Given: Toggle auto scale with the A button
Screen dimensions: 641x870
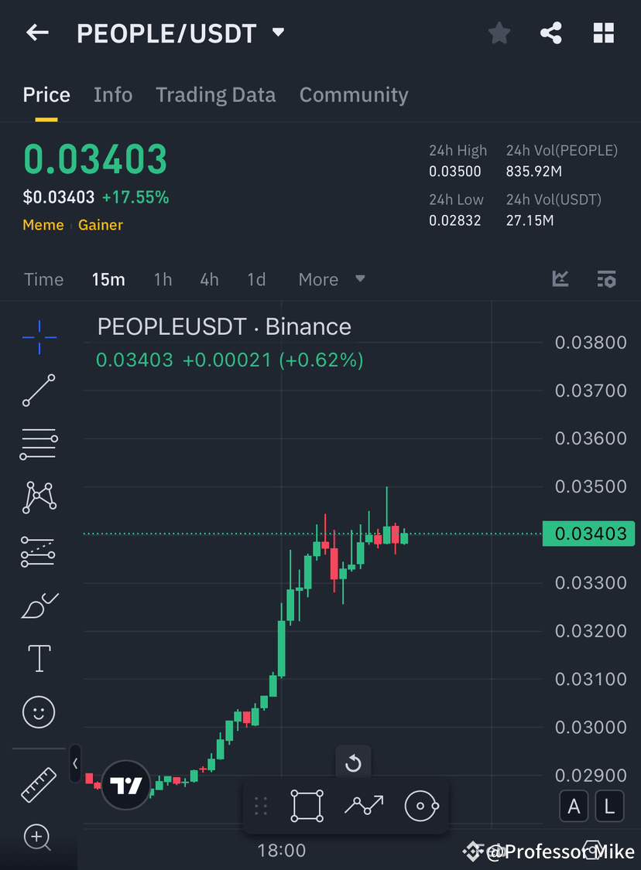Looking at the screenshot, I should pyautogui.click(x=574, y=806).
